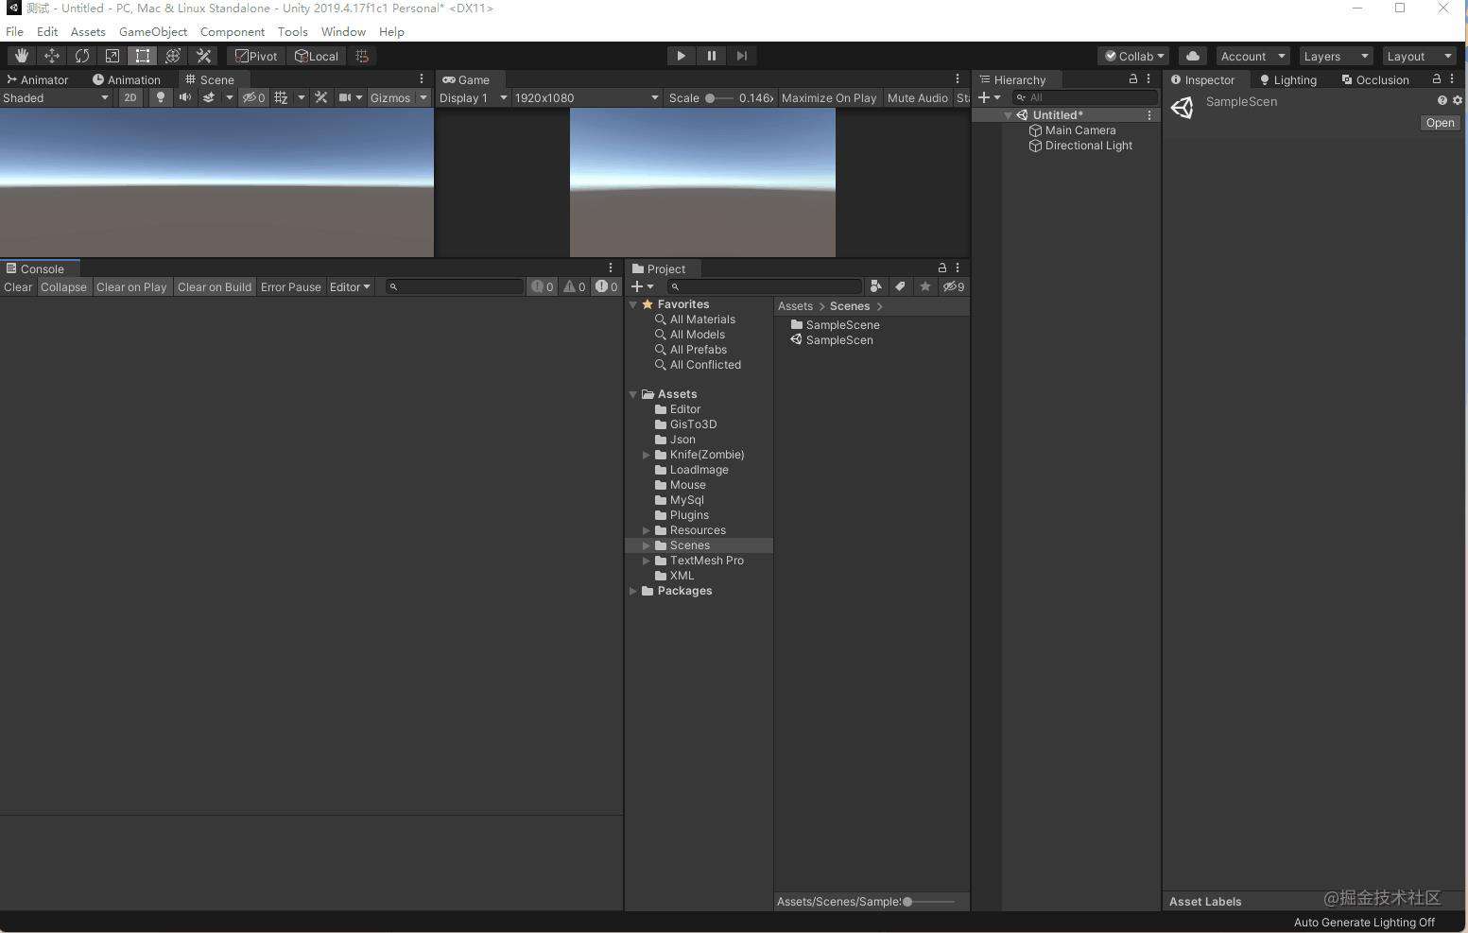The width and height of the screenshot is (1468, 933).
Task: Click the Hierarchy search field
Action: 1084,97
